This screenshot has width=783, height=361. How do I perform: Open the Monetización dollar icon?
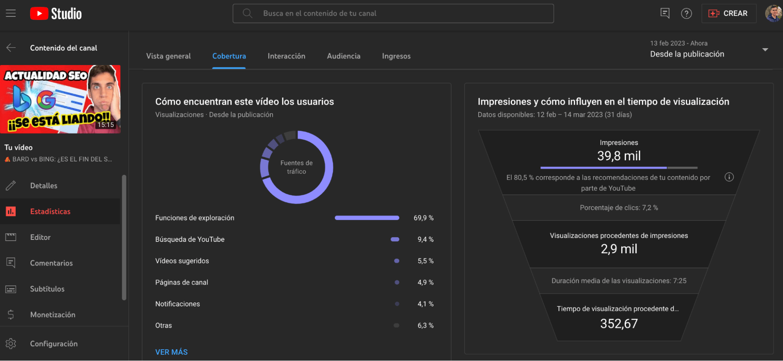pos(11,314)
